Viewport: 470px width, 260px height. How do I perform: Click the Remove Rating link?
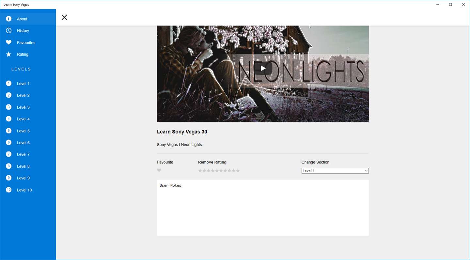pyautogui.click(x=212, y=162)
